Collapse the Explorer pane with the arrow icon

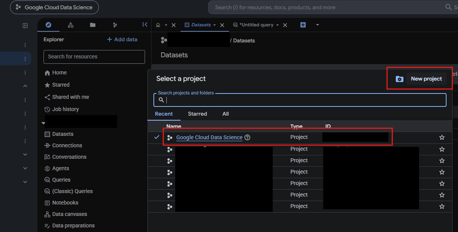pos(145,25)
